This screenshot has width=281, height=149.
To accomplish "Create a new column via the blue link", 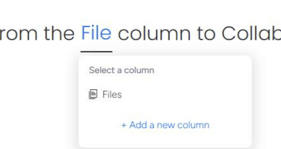I will (165, 125).
